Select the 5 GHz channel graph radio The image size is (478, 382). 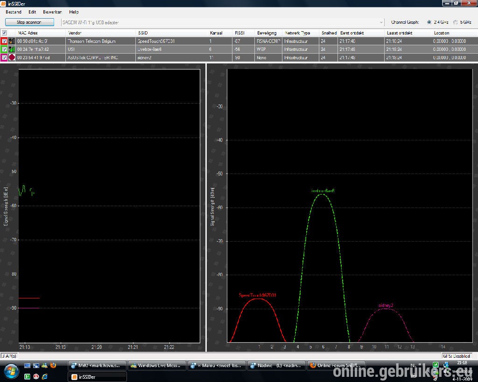456,22
